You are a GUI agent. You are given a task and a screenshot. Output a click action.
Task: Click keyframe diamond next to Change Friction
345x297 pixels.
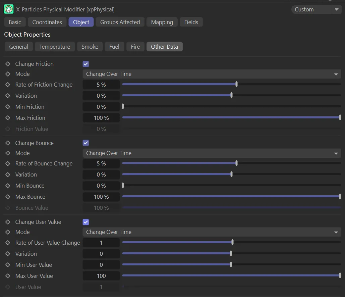[8, 64]
